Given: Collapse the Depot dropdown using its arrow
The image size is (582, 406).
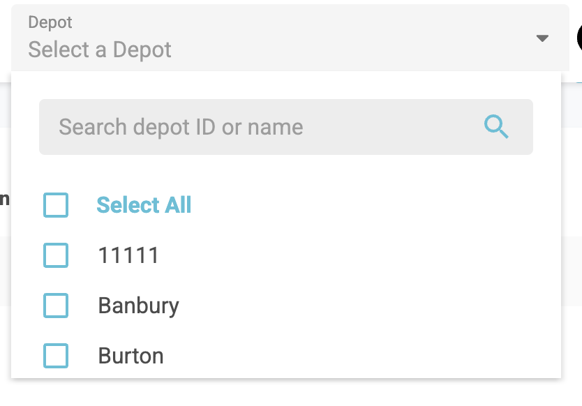Looking at the screenshot, I should pyautogui.click(x=542, y=38).
